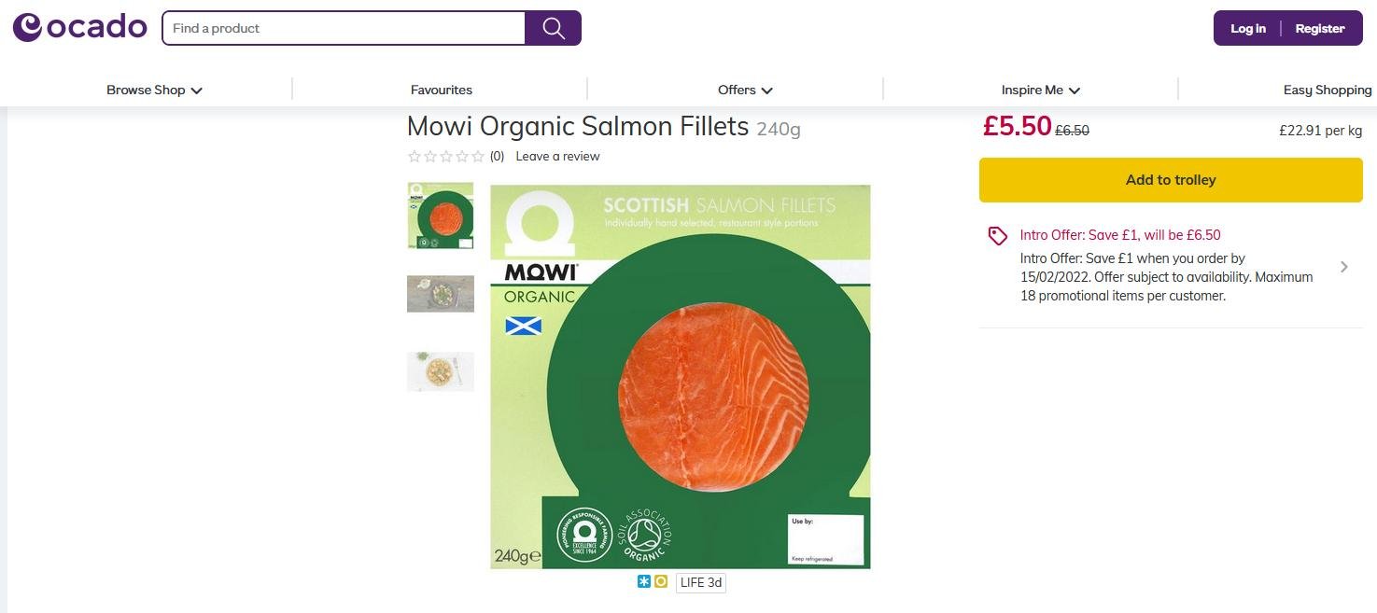This screenshot has width=1377, height=613.
Task: Add the salmon fillets to trolley
Action: (x=1170, y=179)
